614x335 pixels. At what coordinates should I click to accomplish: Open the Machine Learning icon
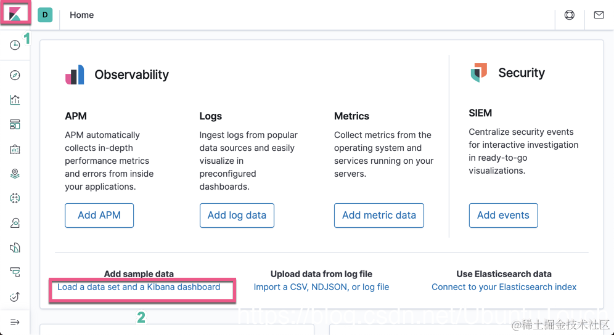coord(15,198)
